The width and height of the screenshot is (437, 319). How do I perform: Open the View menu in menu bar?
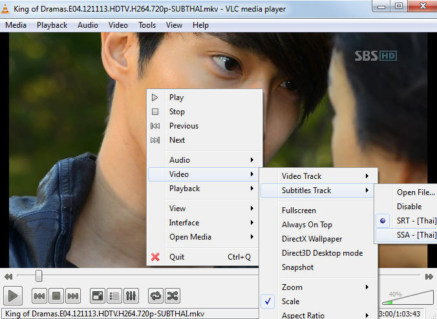coord(174,25)
